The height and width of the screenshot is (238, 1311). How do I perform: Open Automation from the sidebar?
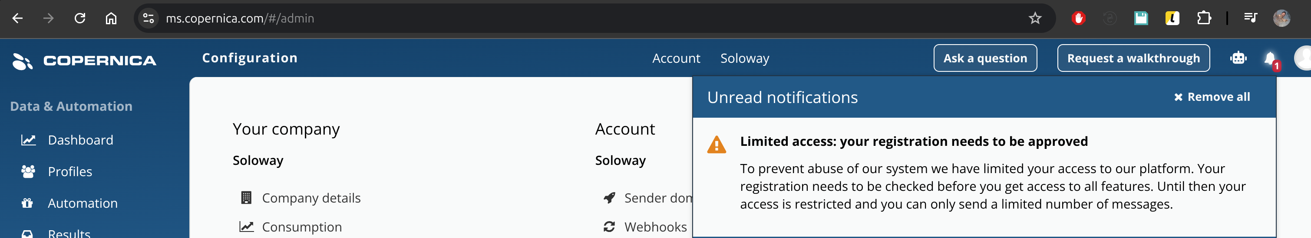[x=83, y=203]
